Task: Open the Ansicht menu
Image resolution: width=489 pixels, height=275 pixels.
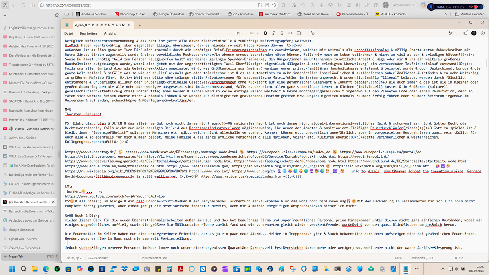Action: 110,33
